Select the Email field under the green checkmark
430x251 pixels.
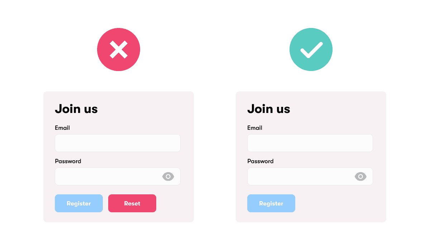(x=310, y=143)
